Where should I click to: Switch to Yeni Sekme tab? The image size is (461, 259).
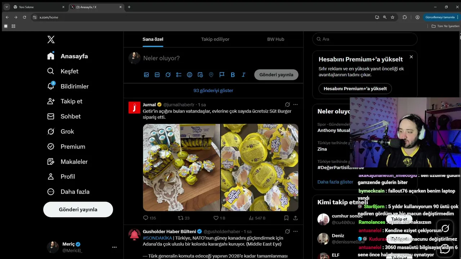tap(39, 7)
